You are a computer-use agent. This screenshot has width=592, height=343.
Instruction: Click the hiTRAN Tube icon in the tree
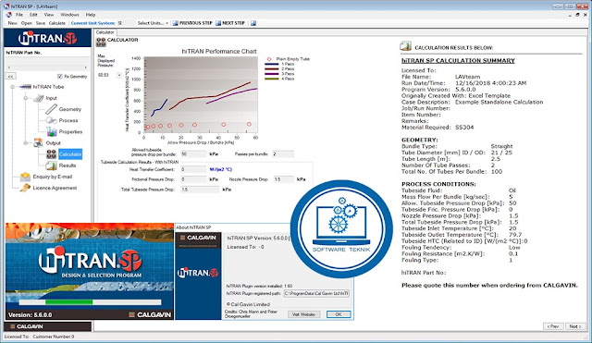(25, 87)
